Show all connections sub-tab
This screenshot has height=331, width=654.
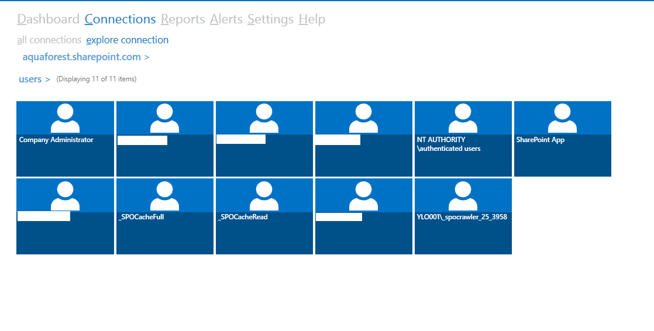[49, 40]
